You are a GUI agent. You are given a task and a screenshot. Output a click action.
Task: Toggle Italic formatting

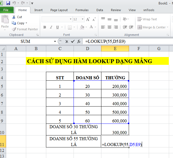click(51, 27)
